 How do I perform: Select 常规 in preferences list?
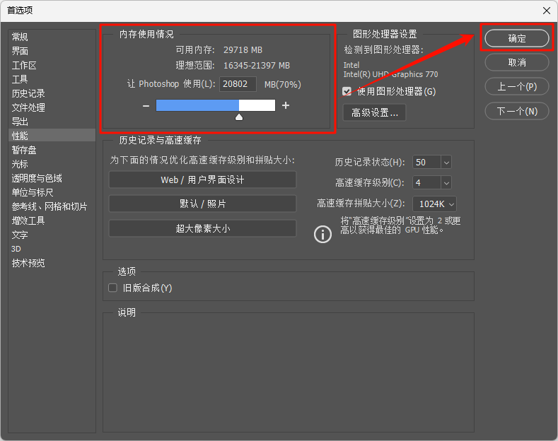pos(20,37)
